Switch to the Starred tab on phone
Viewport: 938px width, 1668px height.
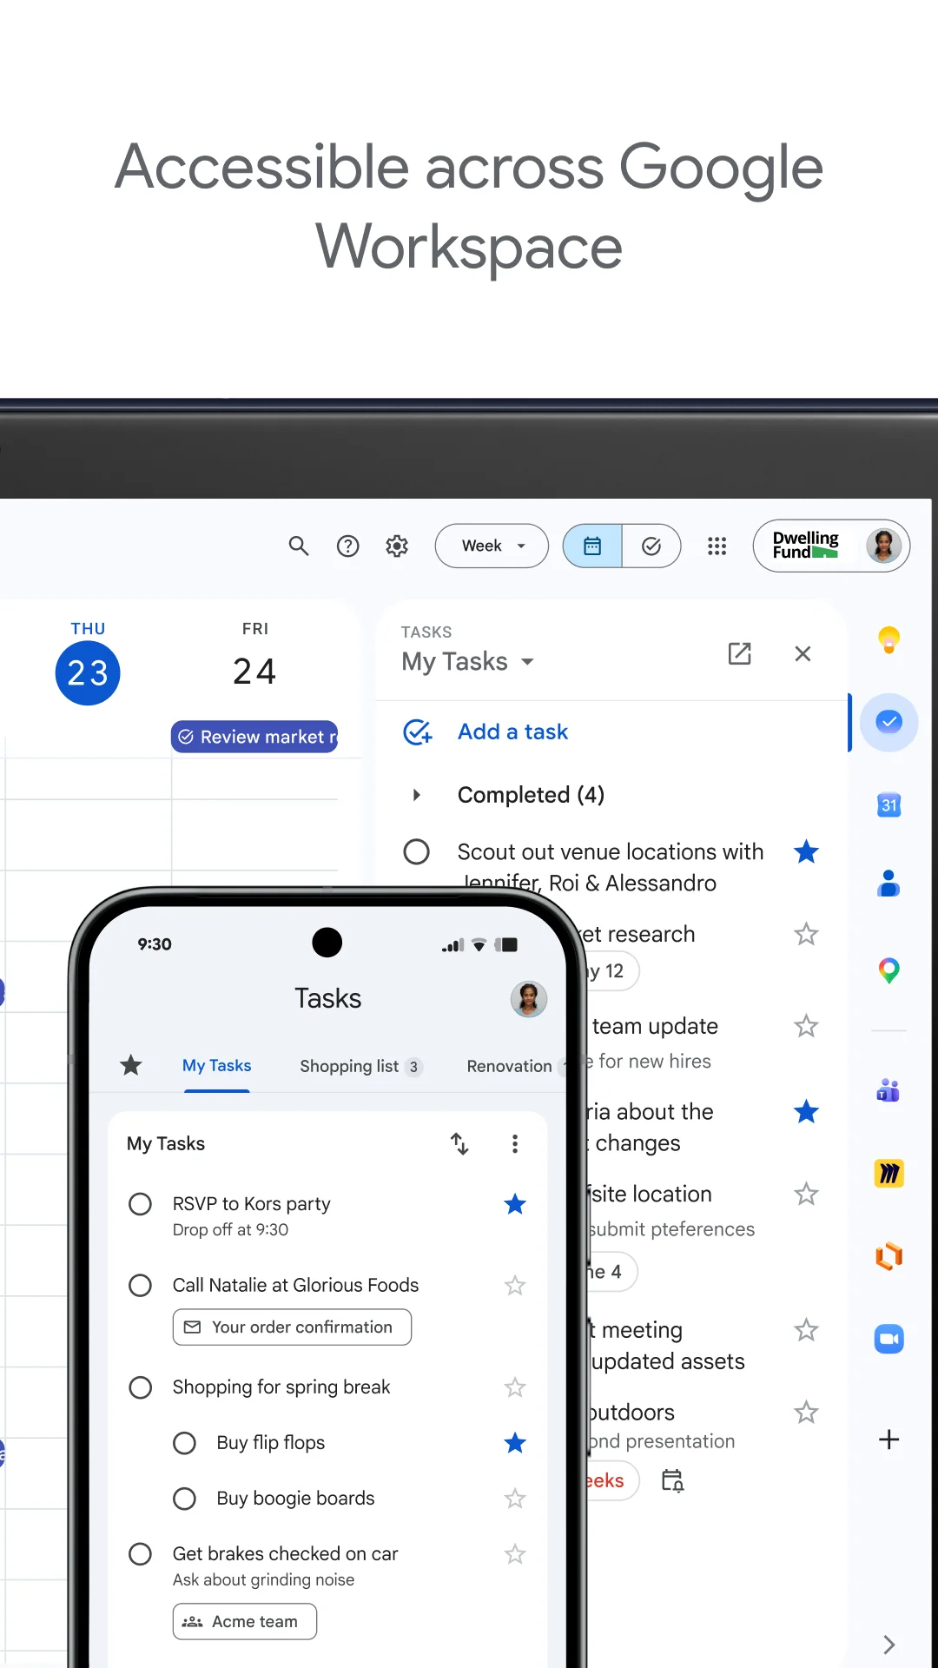(131, 1065)
